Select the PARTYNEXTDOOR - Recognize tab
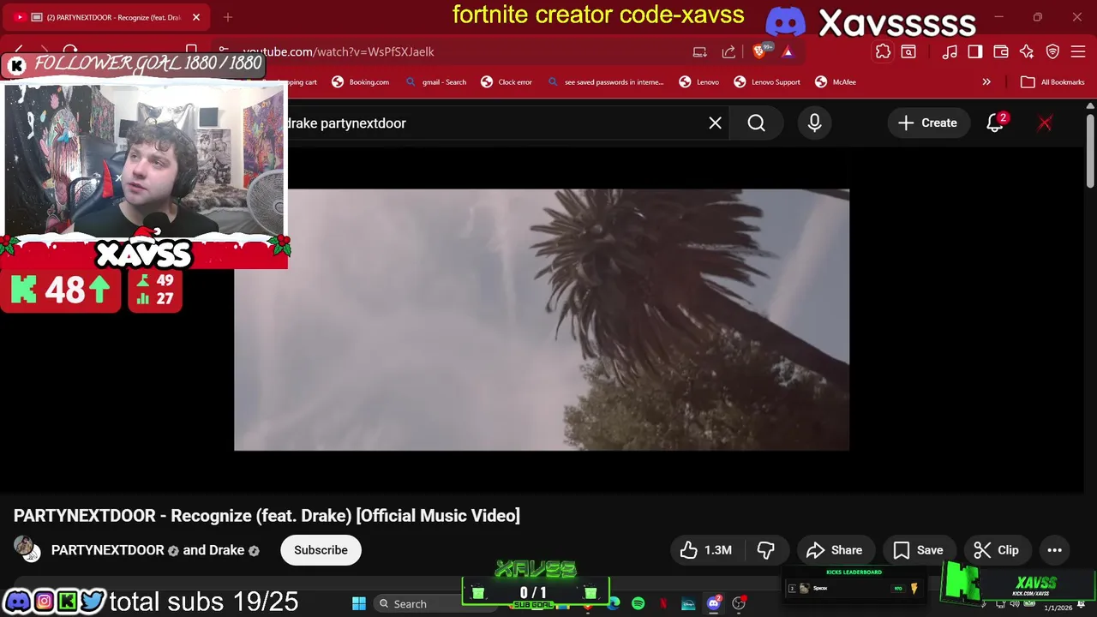Image resolution: width=1097 pixels, height=617 pixels. tap(107, 17)
